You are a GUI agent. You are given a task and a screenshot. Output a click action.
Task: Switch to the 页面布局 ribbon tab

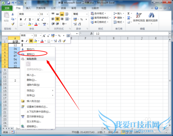pyautogui.click(x=41, y=8)
